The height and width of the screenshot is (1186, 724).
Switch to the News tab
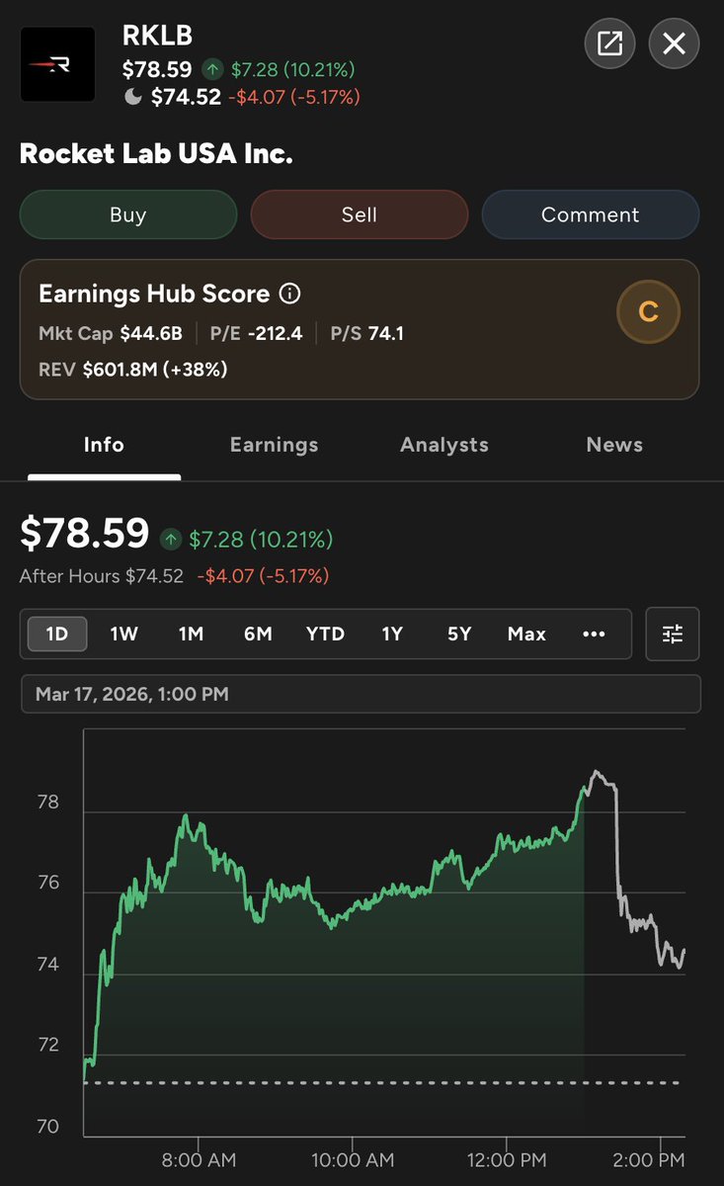614,445
